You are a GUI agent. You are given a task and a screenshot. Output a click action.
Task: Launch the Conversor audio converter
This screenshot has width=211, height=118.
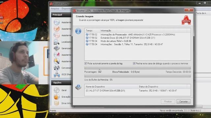point(62,68)
